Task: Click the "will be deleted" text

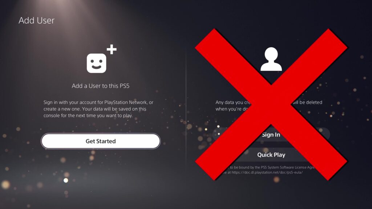Action: click(307, 102)
